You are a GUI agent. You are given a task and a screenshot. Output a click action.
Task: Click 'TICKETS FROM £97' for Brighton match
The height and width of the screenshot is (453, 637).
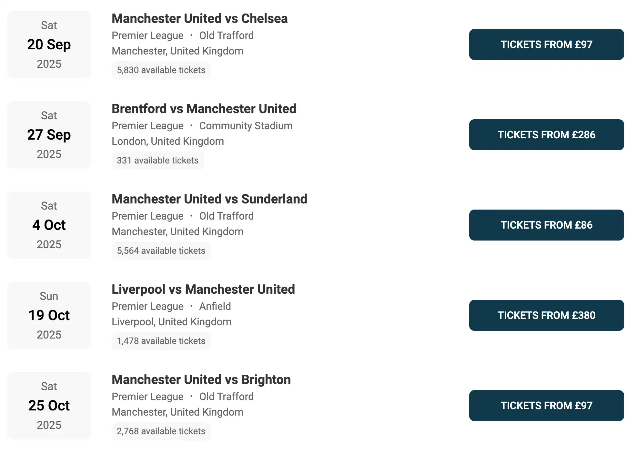tap(546, 406)
